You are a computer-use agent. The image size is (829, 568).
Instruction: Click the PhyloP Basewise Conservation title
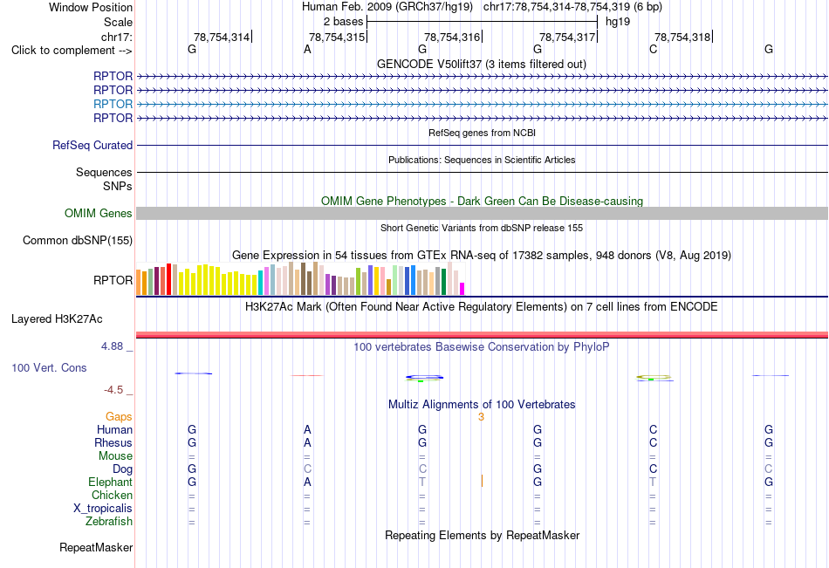point(482,347)
